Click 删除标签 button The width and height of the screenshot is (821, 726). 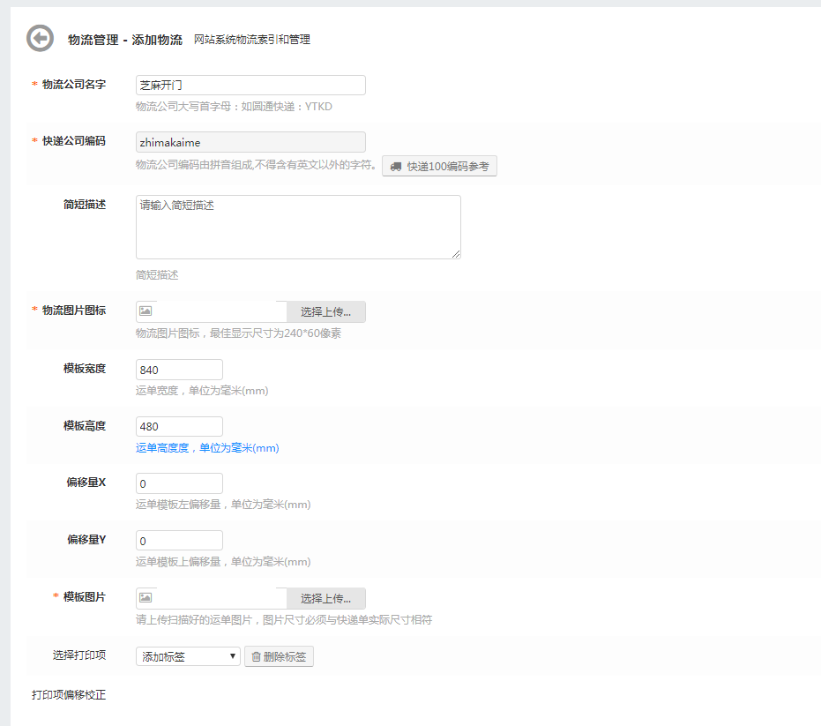[x=279, y=656]
